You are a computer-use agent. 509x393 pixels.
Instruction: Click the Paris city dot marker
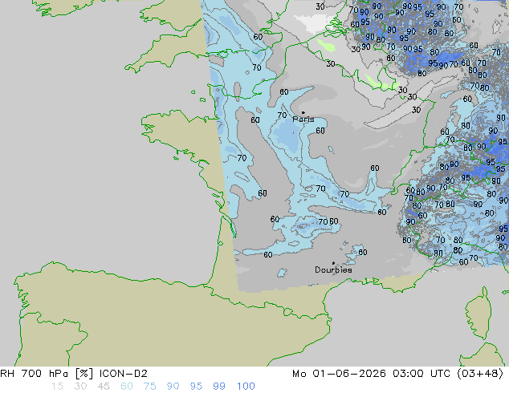pos(303,112)
